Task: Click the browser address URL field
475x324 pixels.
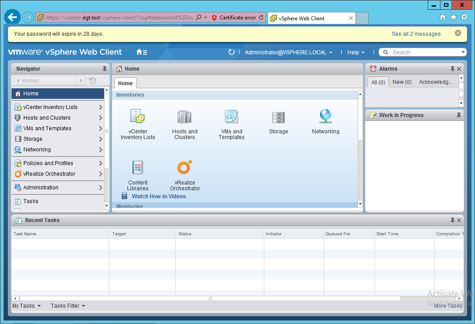Action: [120, 18]
